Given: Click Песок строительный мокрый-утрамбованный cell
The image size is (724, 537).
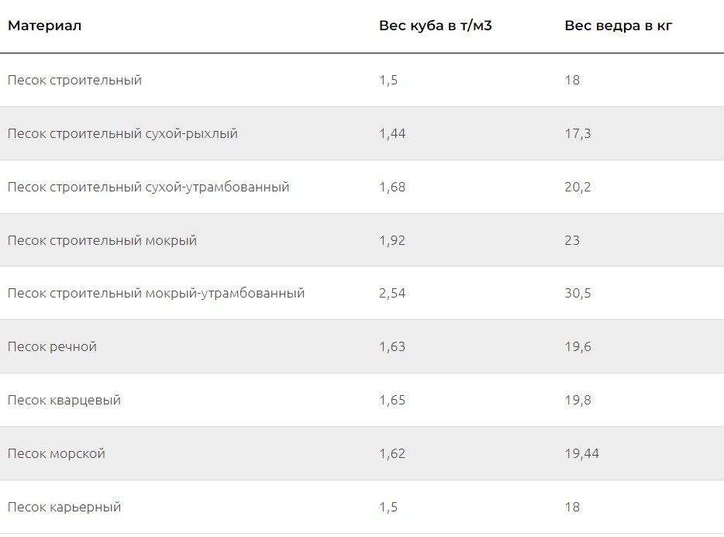Looking at the screenshot, I should 157,293.
